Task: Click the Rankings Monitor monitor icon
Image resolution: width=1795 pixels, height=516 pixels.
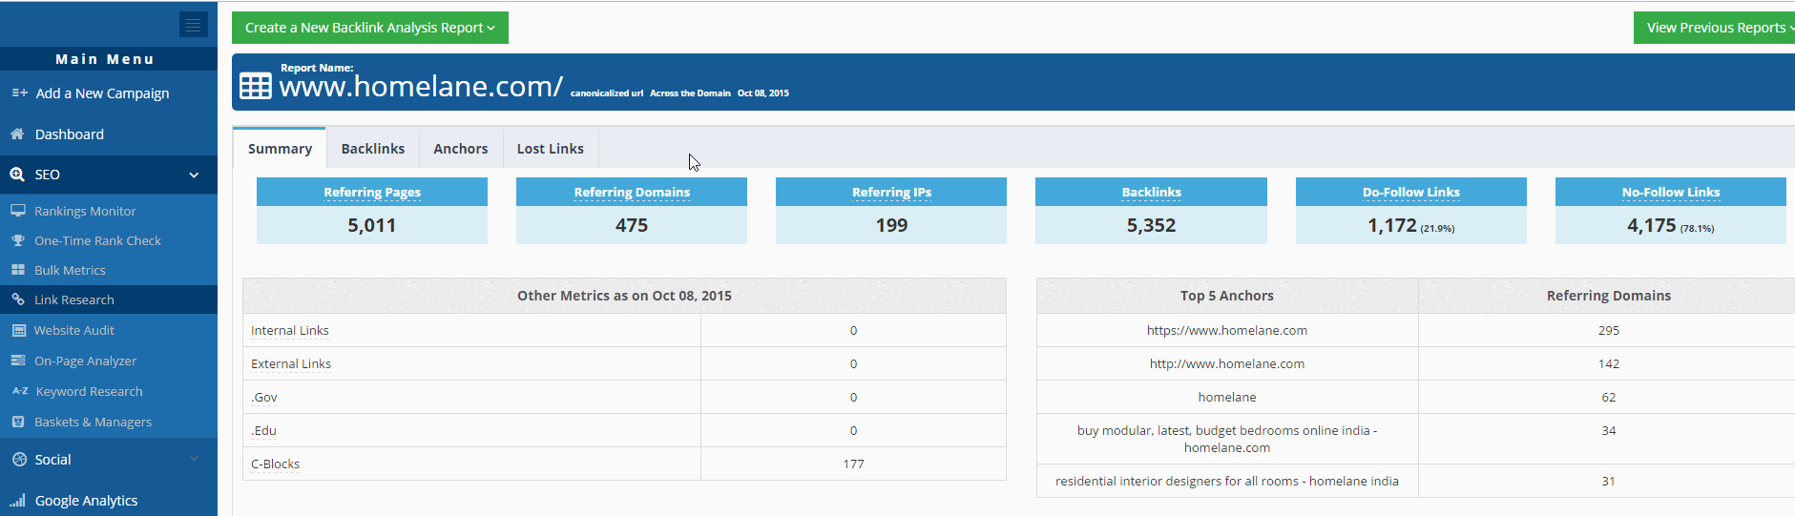Action: tap(18, 211)
